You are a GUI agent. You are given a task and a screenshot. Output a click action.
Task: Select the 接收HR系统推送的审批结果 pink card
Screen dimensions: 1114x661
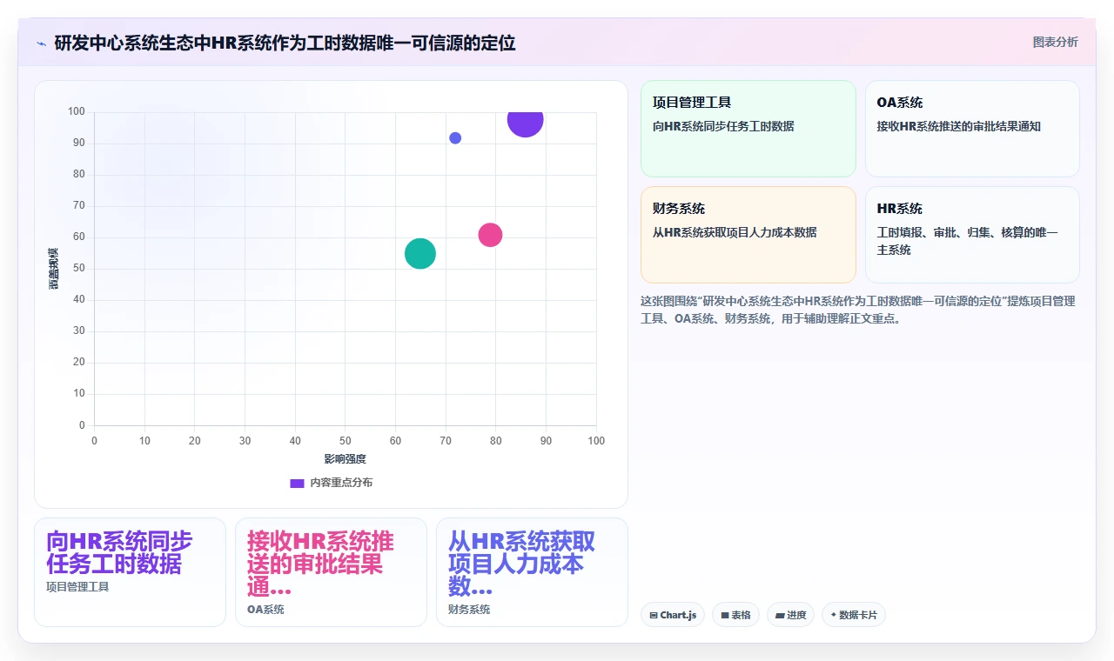[x=331, y=572]
